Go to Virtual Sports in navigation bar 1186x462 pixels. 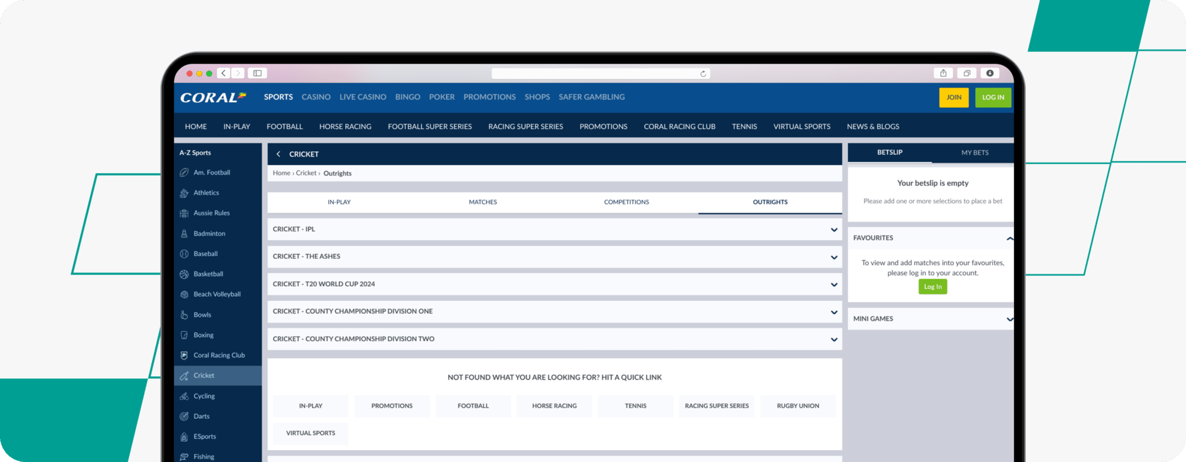(802, 126)
